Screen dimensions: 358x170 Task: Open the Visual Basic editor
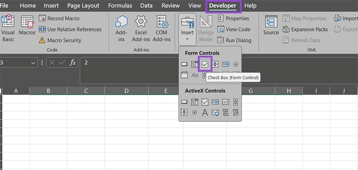[8, 28]
